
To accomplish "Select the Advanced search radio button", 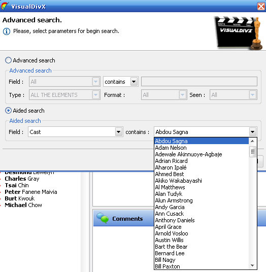I will 8,60.
